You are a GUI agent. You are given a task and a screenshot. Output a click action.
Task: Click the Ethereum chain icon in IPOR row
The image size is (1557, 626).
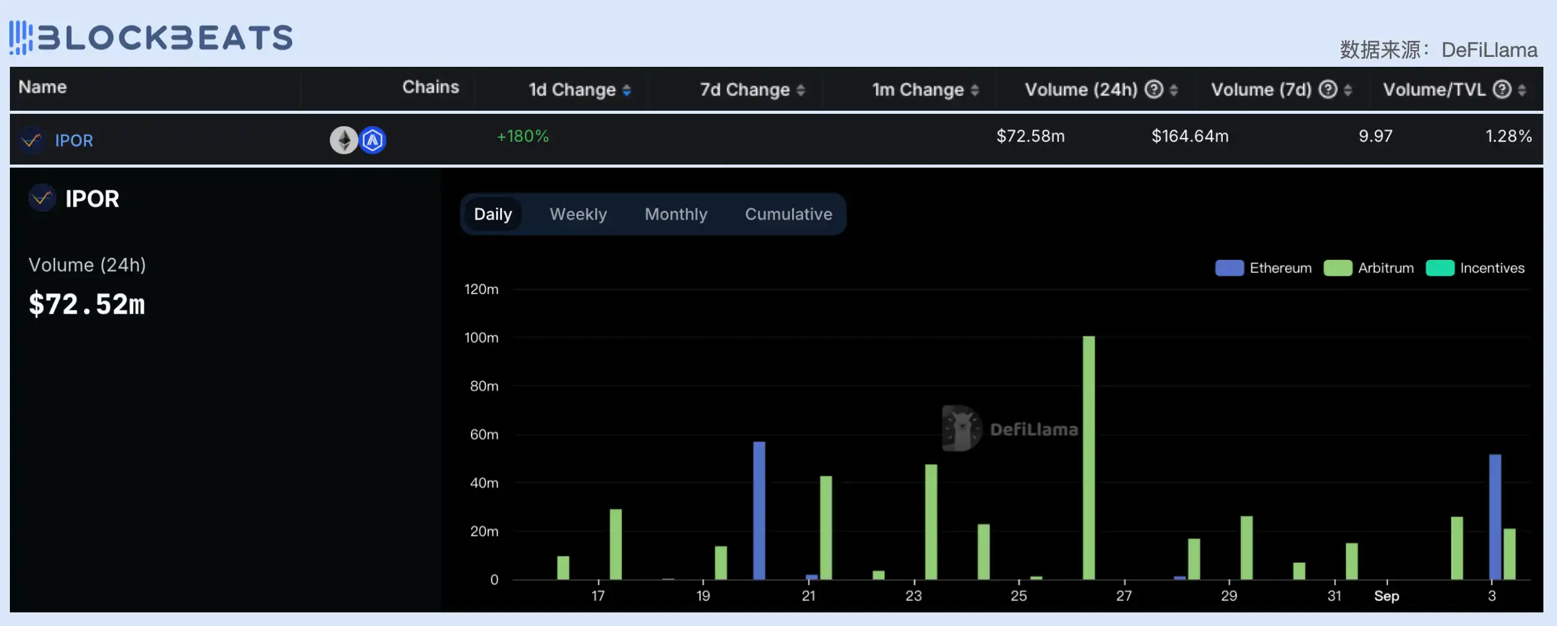click(x=343, y=140)
